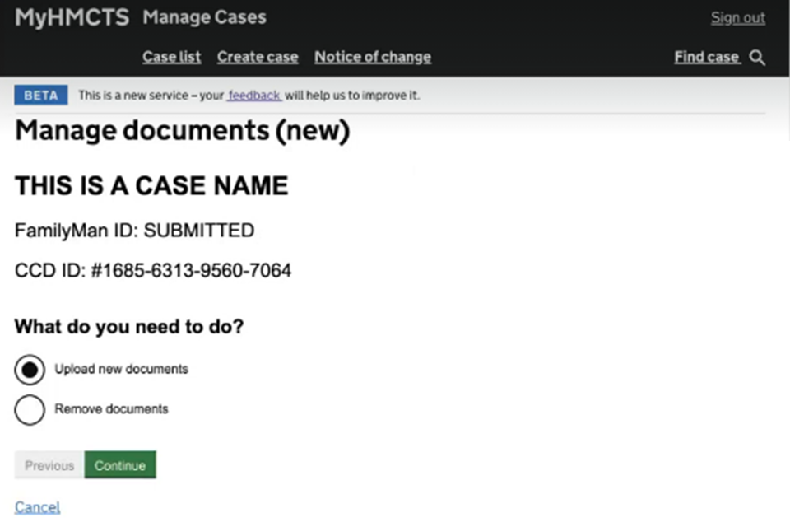Go to Create case in navigation

click(x=258, y=57)
